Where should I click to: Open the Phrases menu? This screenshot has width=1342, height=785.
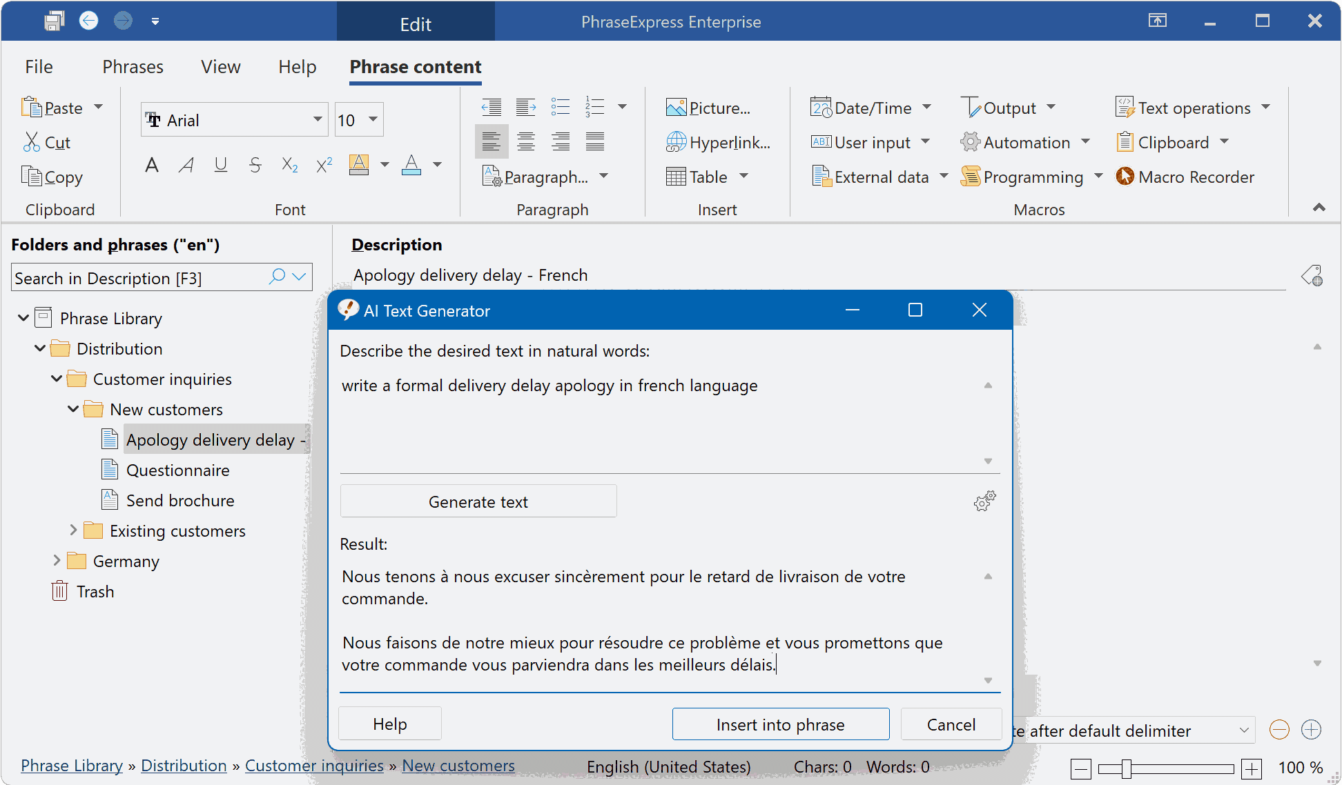click(132, 66)
